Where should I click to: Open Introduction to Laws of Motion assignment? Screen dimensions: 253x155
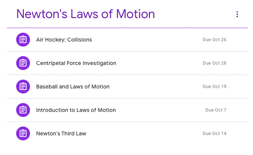76,110
